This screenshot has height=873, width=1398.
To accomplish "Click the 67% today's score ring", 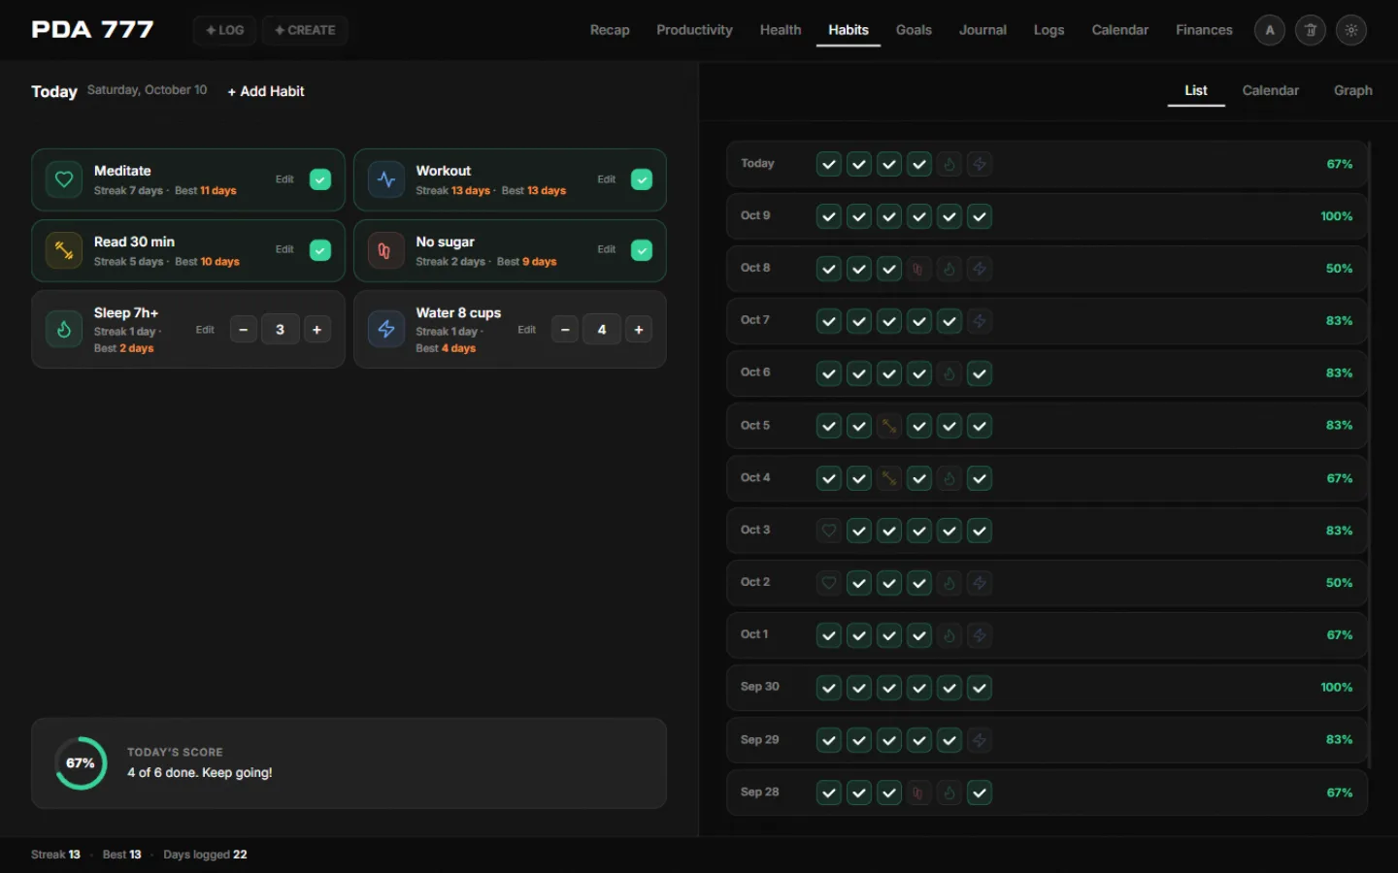I will pyautogui.click(x=81, y=763).
